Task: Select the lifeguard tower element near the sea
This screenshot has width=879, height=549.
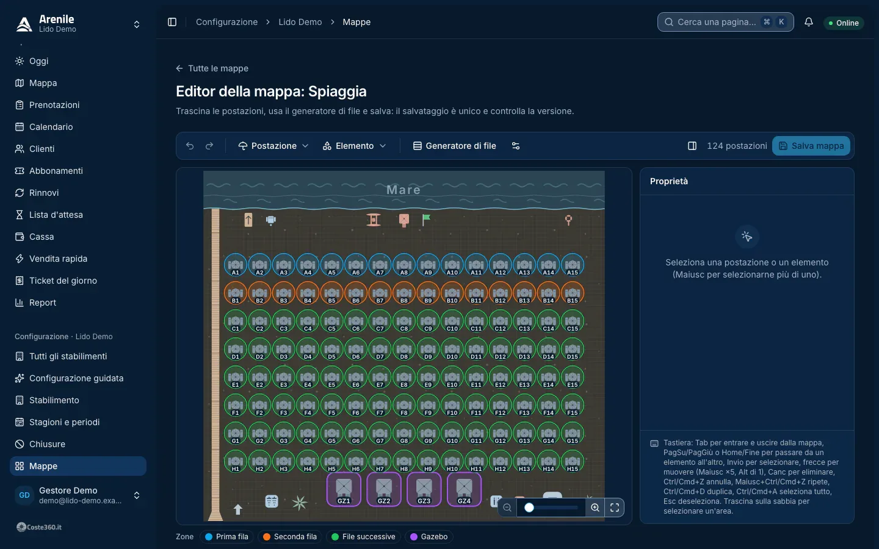Action: 374,220
